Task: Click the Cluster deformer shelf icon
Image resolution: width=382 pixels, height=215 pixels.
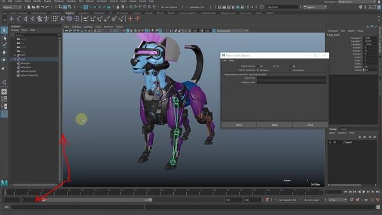Action: 77,19
